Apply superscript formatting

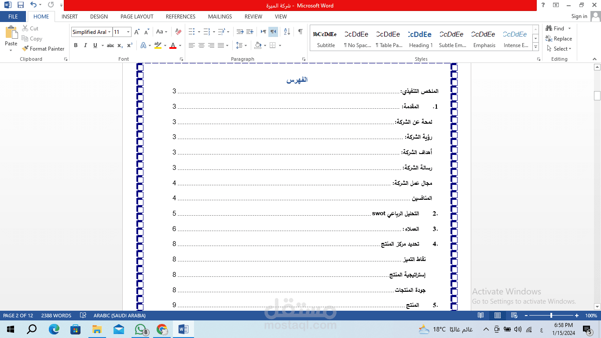(130, 45)
